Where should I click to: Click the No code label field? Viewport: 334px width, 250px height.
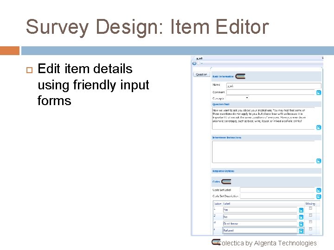[260, 217]
